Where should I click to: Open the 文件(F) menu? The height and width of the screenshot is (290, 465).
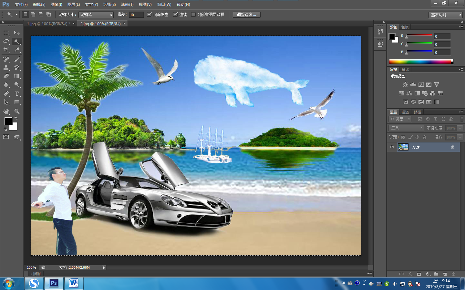pos(21,5)
